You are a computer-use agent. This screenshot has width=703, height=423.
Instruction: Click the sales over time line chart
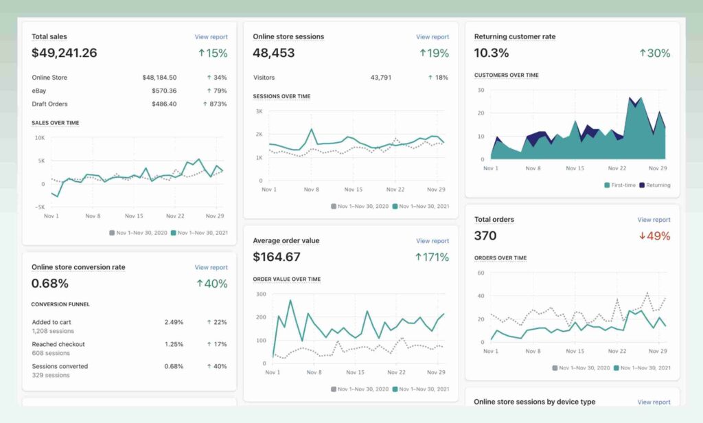pos(137,172)
